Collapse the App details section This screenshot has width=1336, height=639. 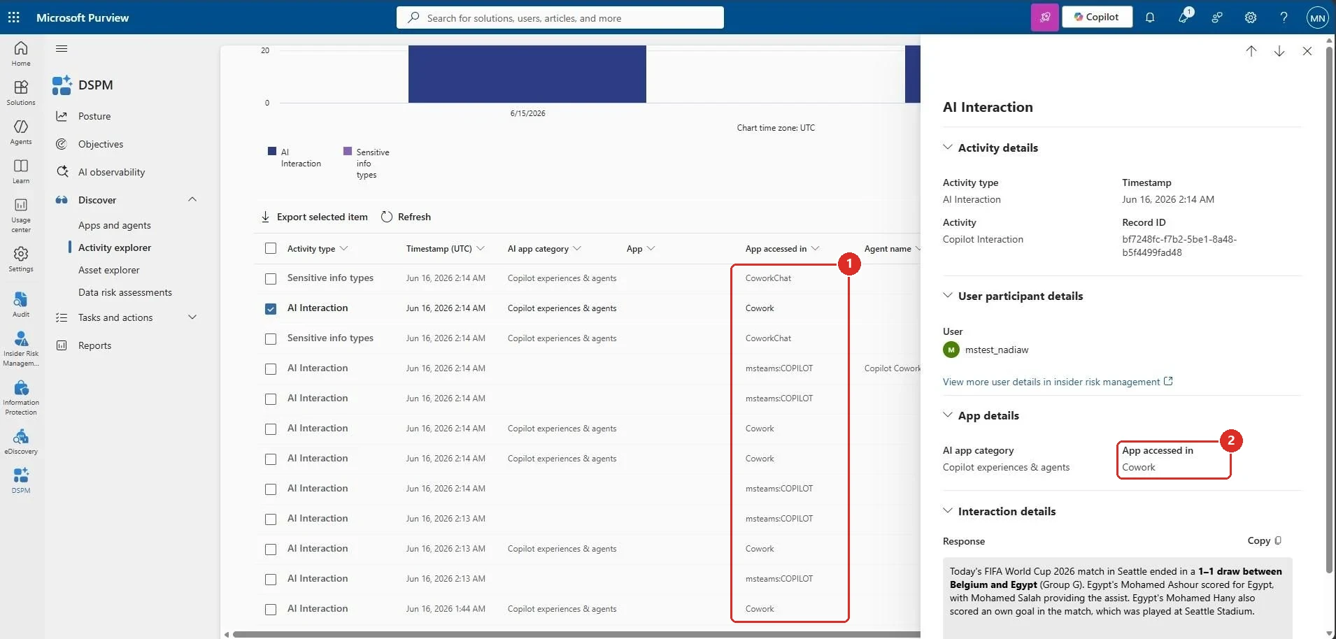coord(948,415)
